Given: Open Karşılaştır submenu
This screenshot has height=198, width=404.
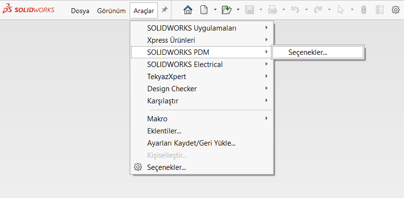Looking at the screenshot, I should [x=202, y=100].
